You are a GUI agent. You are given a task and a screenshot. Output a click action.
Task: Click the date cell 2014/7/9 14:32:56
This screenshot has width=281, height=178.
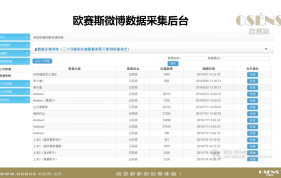tap(209, 139)
